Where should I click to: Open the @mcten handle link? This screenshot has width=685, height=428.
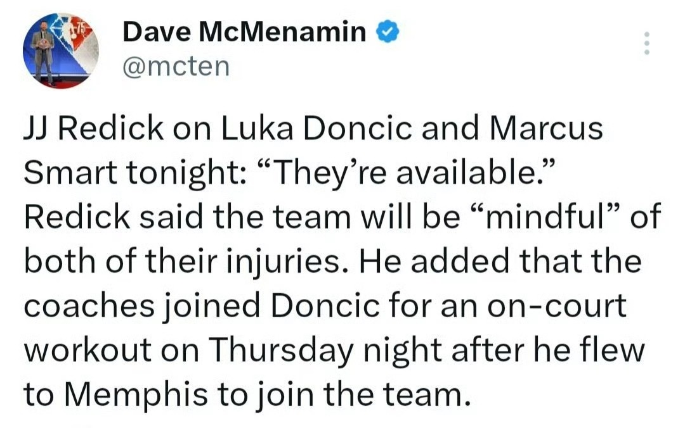[x=176, y=66]
